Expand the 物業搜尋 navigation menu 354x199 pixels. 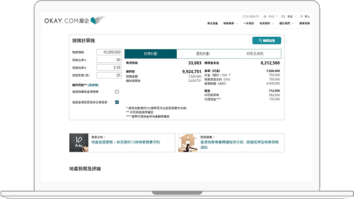click(x=231, y=24)
